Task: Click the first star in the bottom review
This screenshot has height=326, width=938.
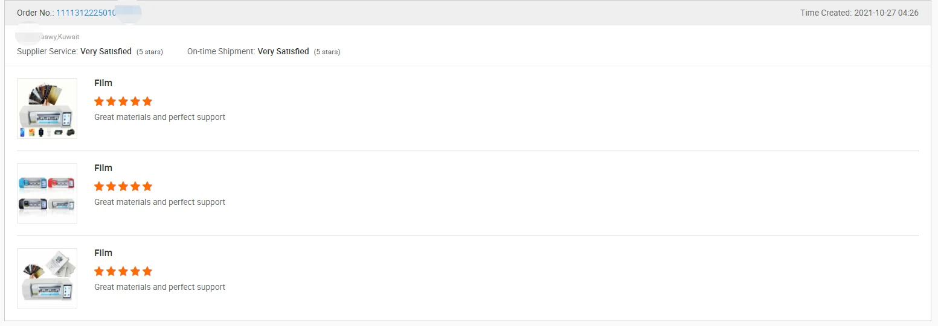Action: pos(99,271)
